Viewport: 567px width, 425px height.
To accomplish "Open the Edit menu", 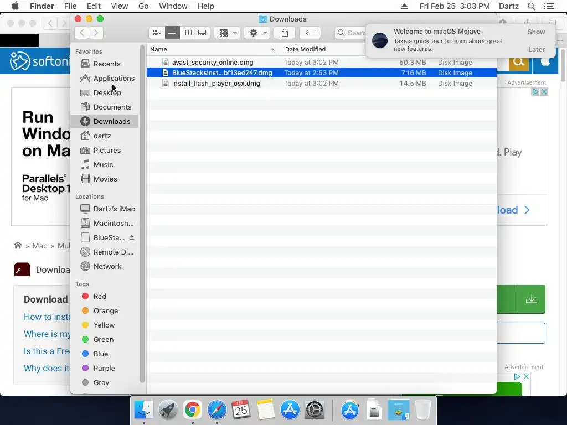I will pyautogui.click(x=94, y=6).
